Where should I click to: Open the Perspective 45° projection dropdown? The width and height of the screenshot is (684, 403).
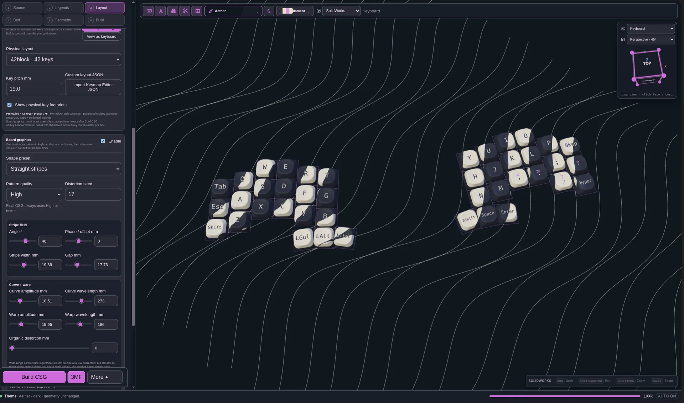651,40
